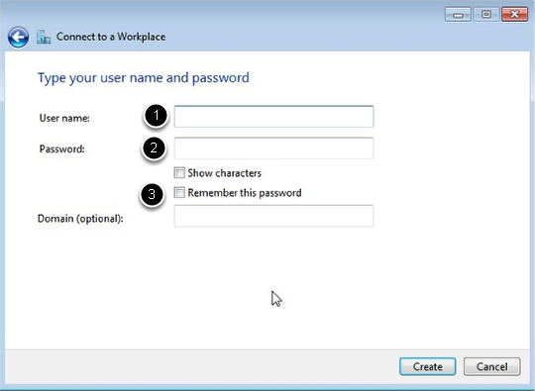Cancel the connection setup
Viewport: 535px width, 391px height.
click(492, 366)
